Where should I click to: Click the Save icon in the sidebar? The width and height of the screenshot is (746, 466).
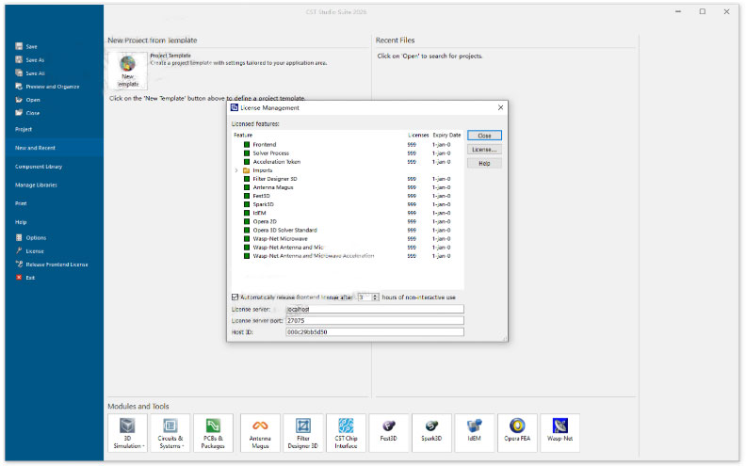[19, 46]
